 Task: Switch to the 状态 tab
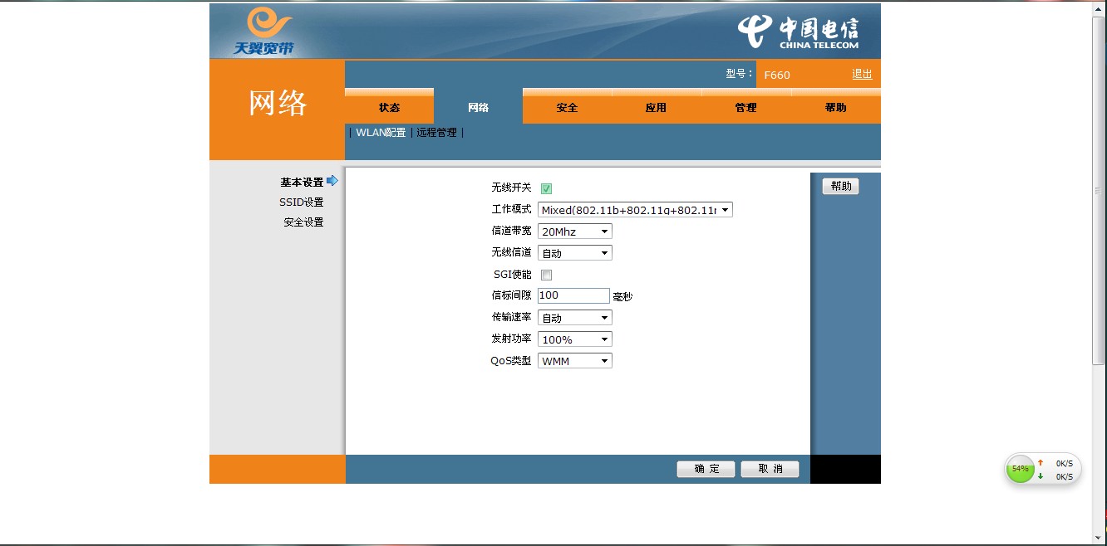coord(389,107)
